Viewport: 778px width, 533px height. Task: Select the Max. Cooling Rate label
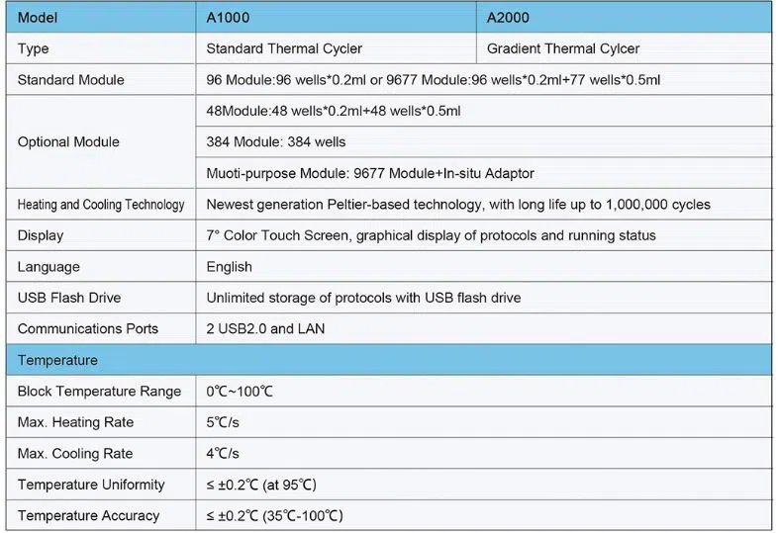pyautogui.click(x=75, y=454)
